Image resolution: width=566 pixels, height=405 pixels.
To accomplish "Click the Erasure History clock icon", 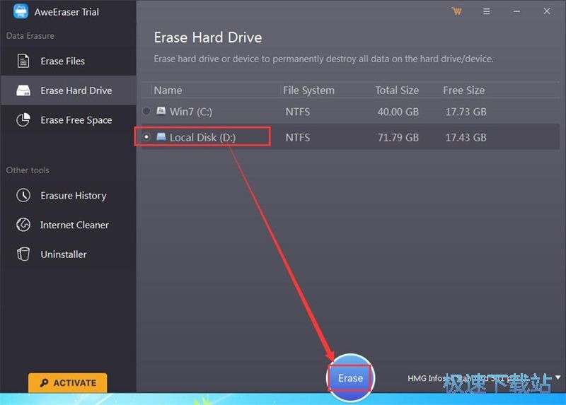I will click(23, 195).
